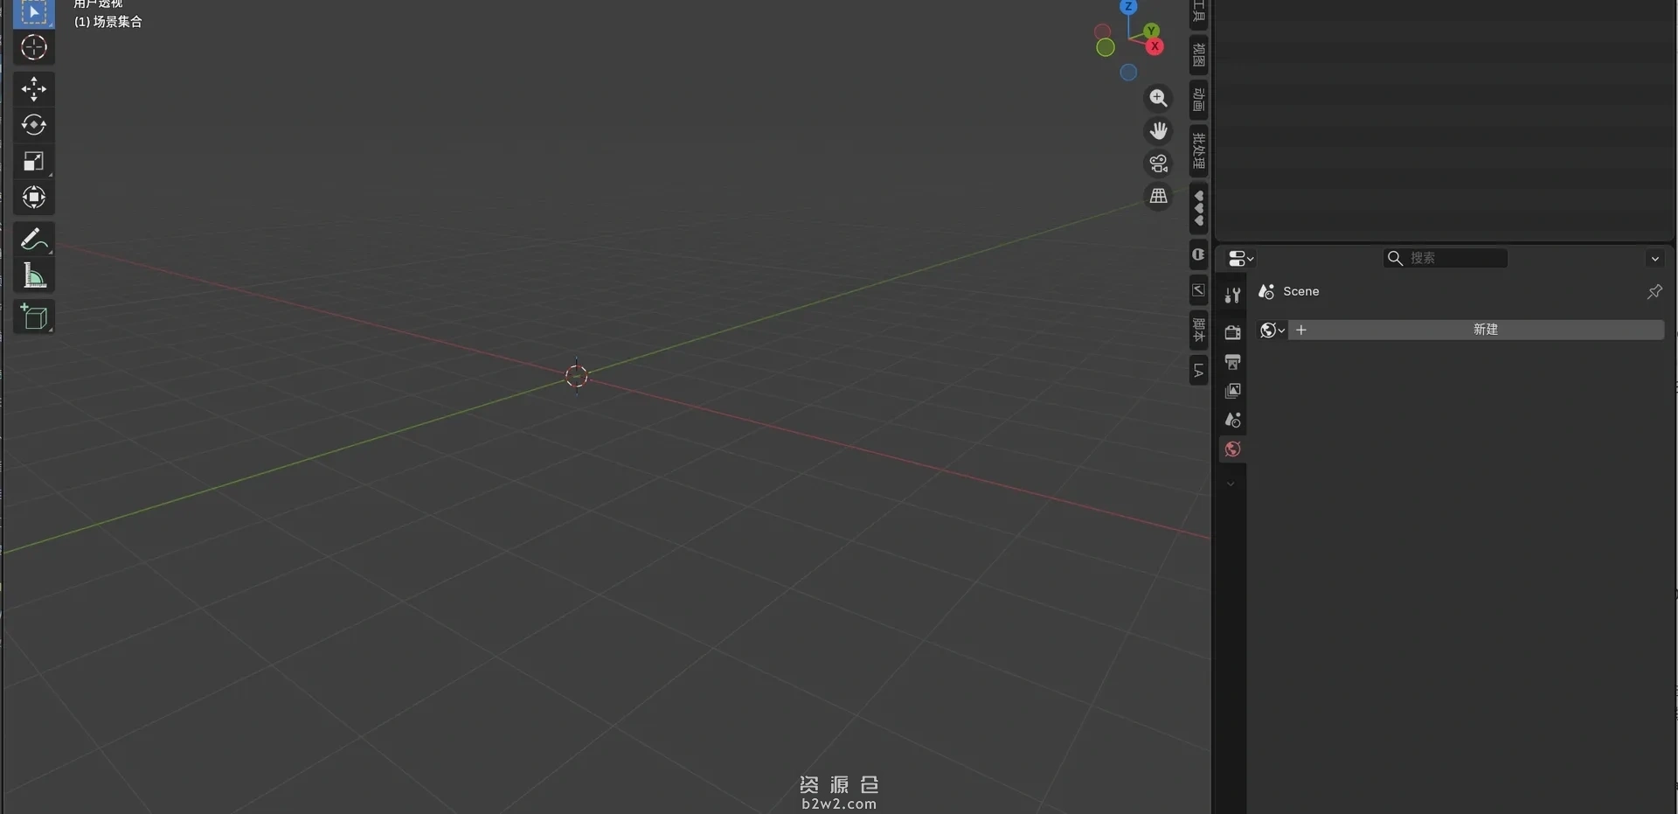Viewport: 1678px width, 814px height.
Task: Click the 搜索 search field
Action: tap(1446, 258)
